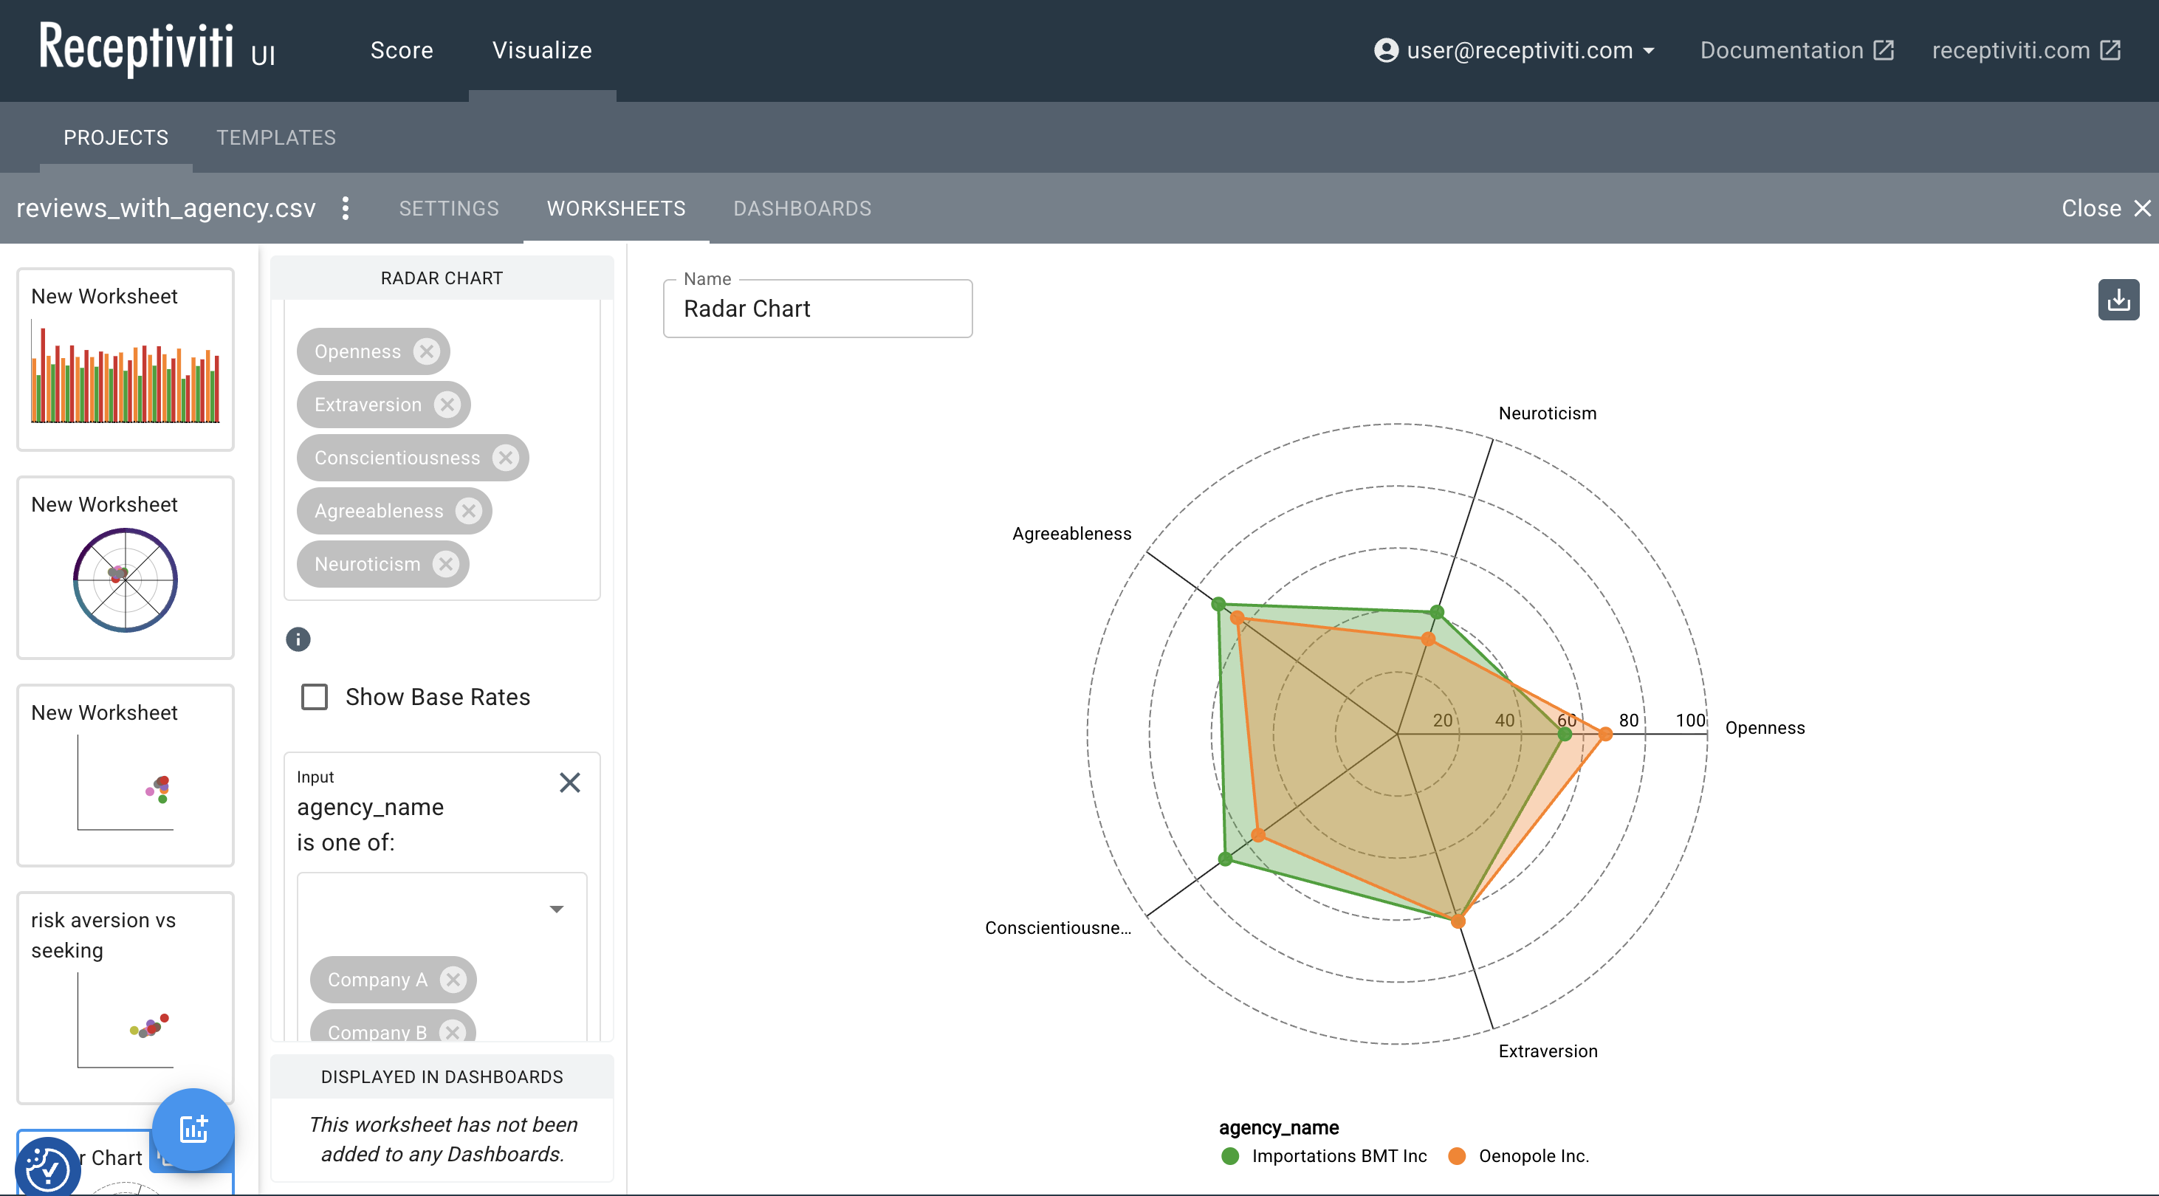Open Documentation via its external link icon
This screenshot has height=1196, width=2159.
tap(1884, 49)
